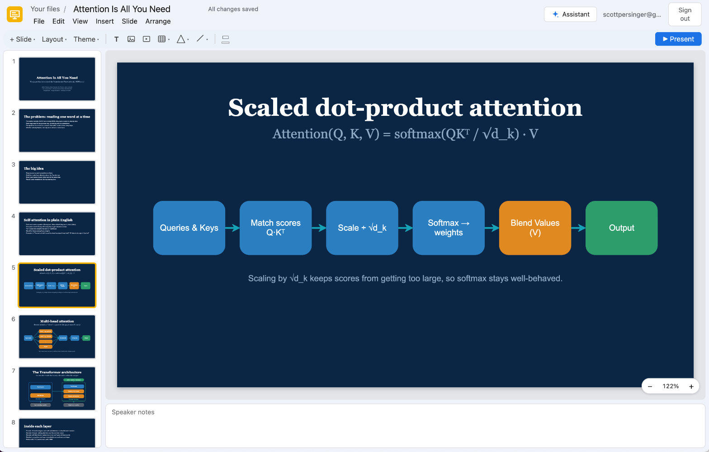Open the Insert menu
The height and width of the screenshot is (452, 709).
pos(104,21)
